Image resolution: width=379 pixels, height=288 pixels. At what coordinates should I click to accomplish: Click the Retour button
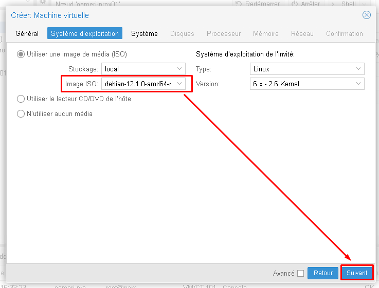point(322,273)
